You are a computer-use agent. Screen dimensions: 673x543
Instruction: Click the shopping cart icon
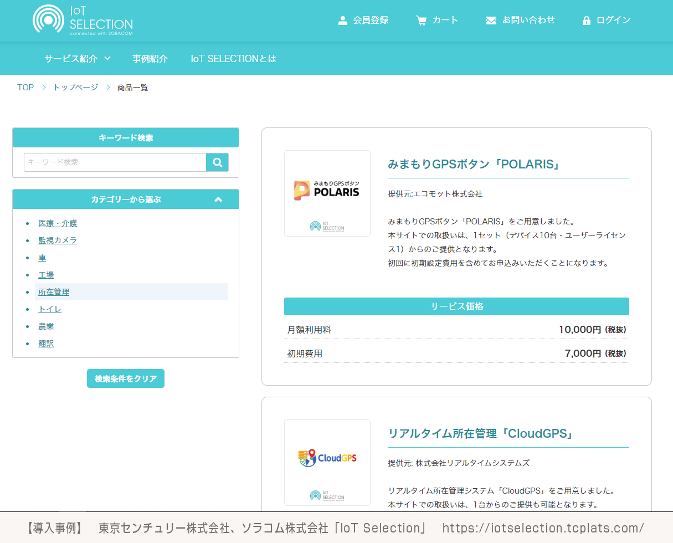point(422,21)
